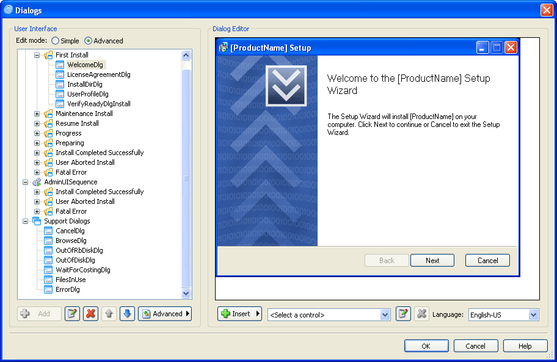Click the edit dialog icon under the tree
Screen dimensions: 557x362
point(72,314)
